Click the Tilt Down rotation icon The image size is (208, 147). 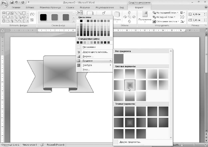[129, 21]
